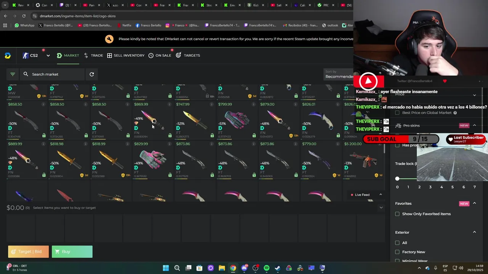The image size is (488, 274).
Task: Open the SELL INVENTORY tab
Action: [126, 56]
